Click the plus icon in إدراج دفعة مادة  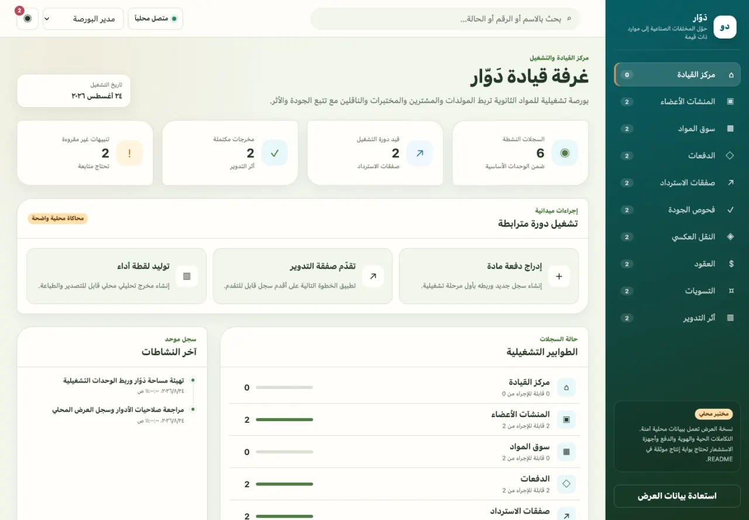click(x=559, y=276)
